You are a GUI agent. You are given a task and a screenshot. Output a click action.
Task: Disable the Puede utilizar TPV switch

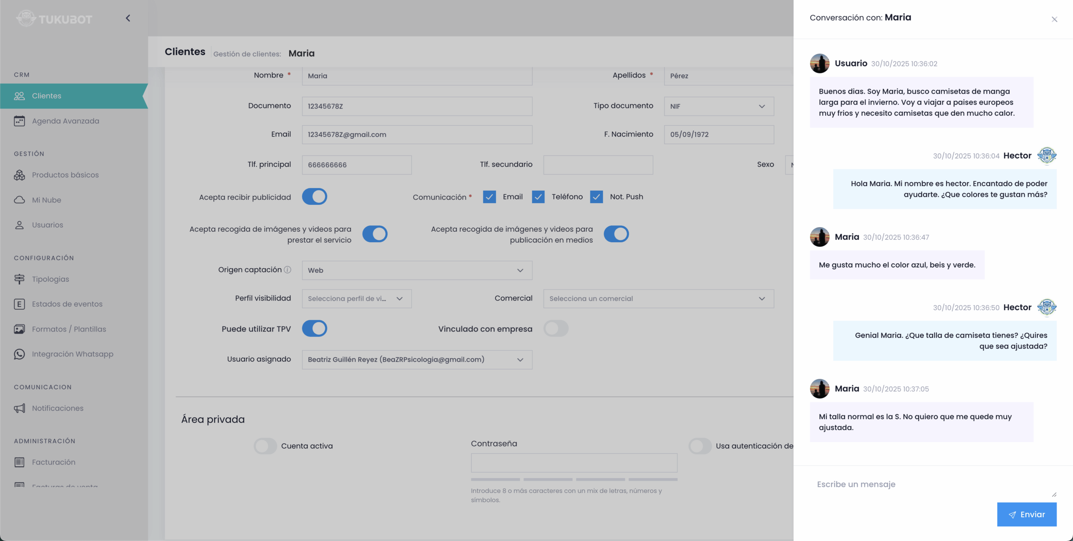click(x=314, y=329)
